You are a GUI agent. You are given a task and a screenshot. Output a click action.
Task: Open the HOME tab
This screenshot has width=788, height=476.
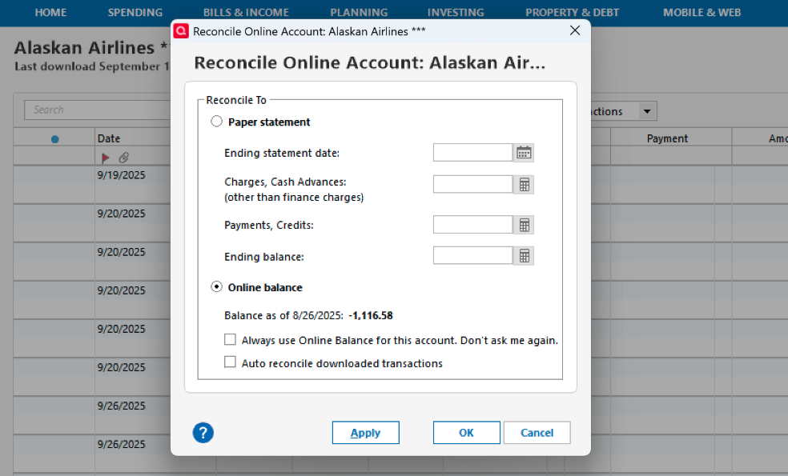pyautogui.click(x=50, y=13)
